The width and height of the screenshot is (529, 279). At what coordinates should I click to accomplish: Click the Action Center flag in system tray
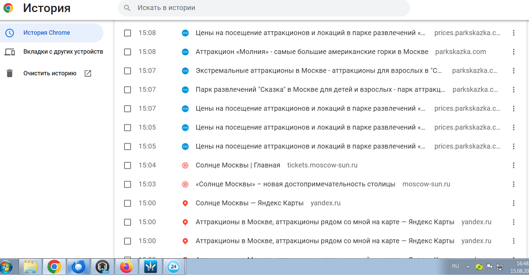[490, 267]
